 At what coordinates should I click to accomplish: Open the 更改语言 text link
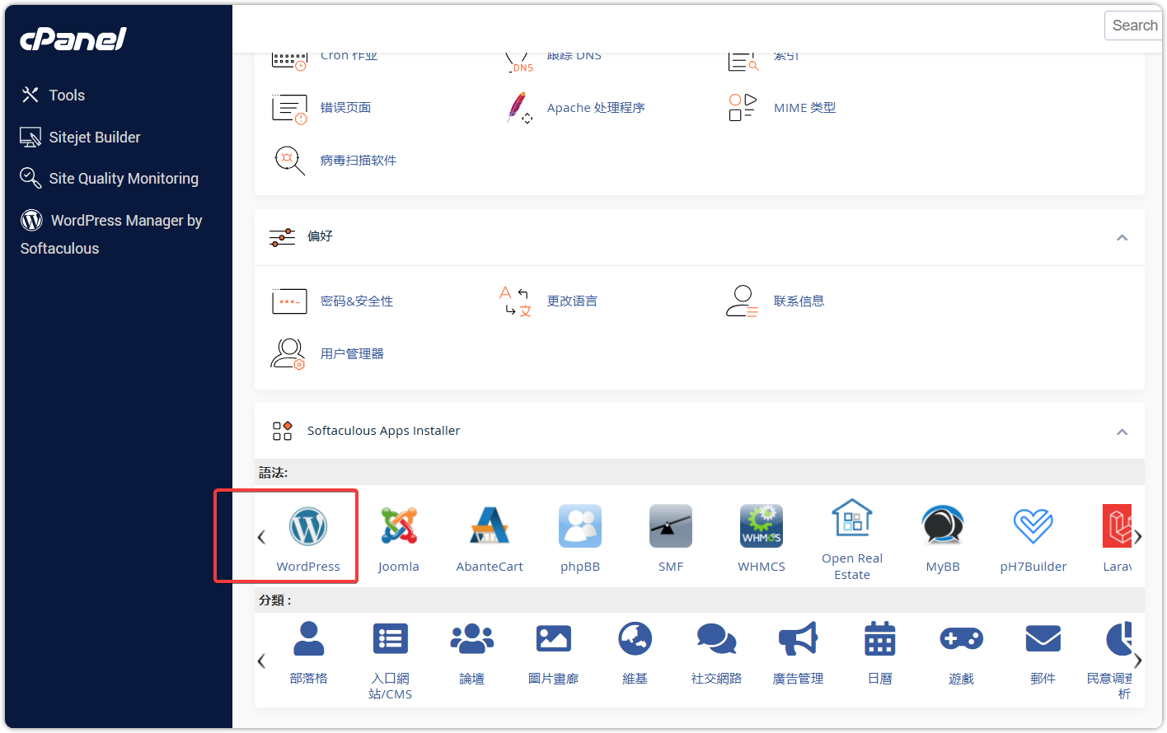pos(572,301)
